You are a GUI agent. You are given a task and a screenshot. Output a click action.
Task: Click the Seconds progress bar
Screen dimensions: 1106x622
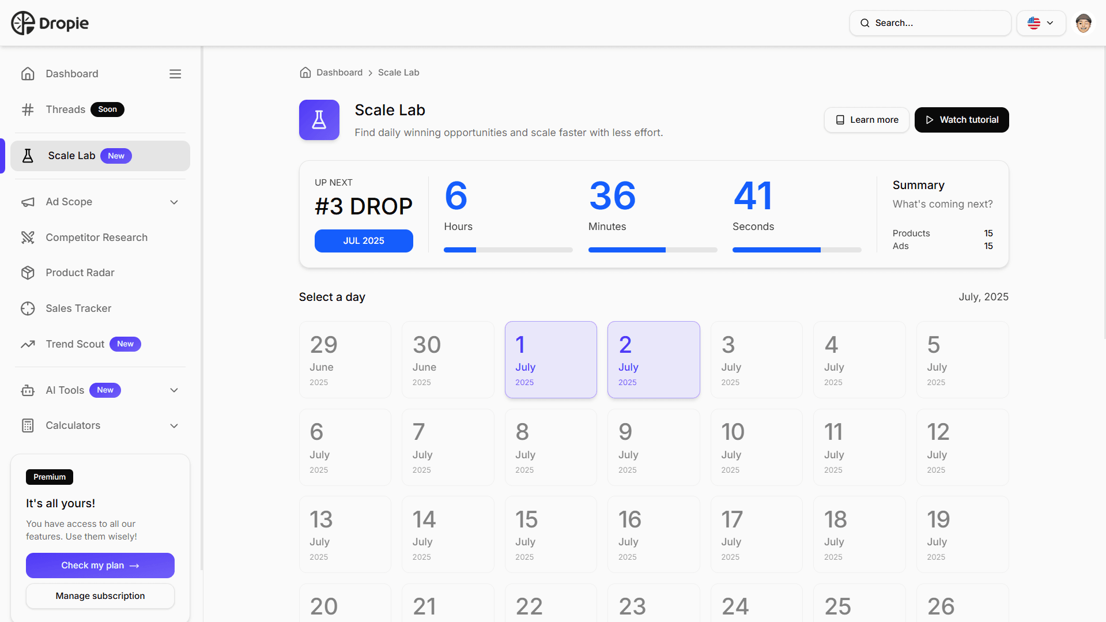tap(797, 250)
